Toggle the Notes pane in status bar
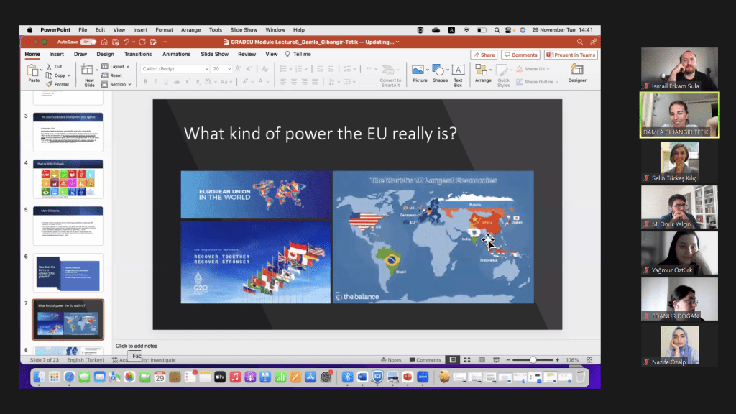 (x=391, y=359)
